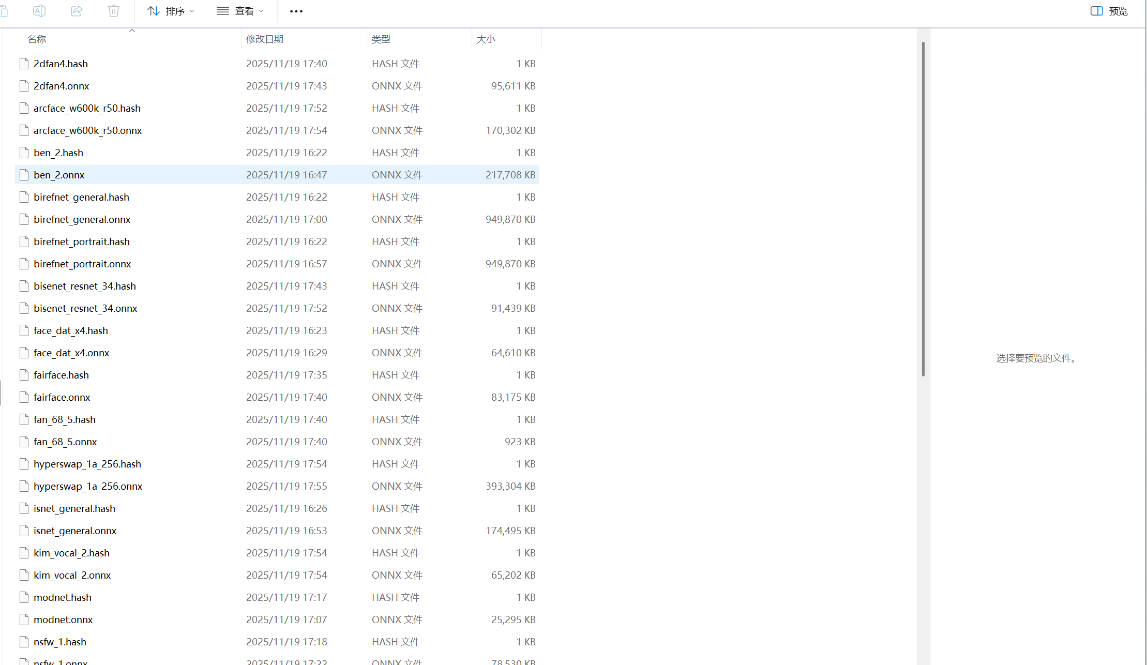Viewport: 1147px width, 665px height.
Task: Open the 查看 view dropdown
Action: [x=240, y=11]
